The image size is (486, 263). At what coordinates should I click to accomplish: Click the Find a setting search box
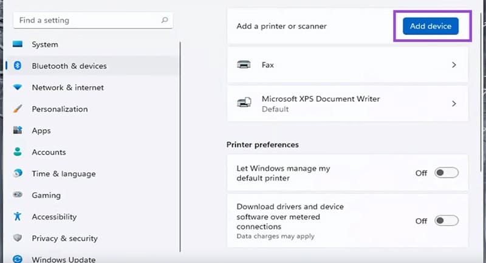[93, 20]
